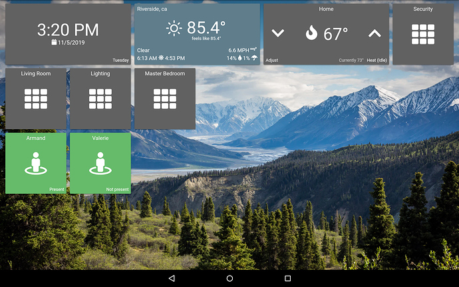Open the Security dashboard grid icon

423,35
